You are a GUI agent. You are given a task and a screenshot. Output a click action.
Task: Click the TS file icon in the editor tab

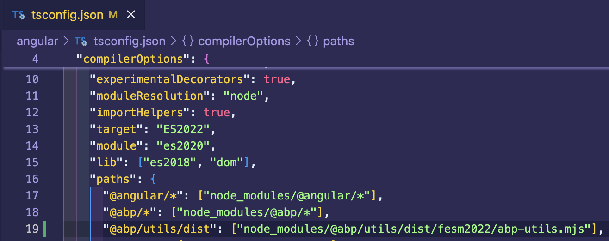[19, 15]
